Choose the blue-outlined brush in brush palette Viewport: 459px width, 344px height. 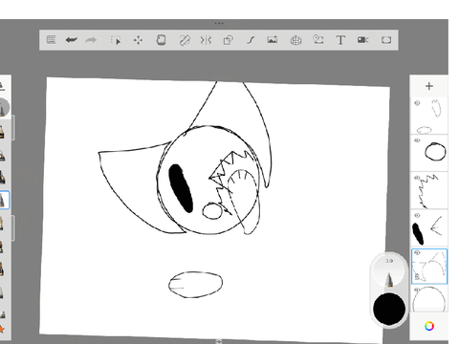tap(4, 200)
